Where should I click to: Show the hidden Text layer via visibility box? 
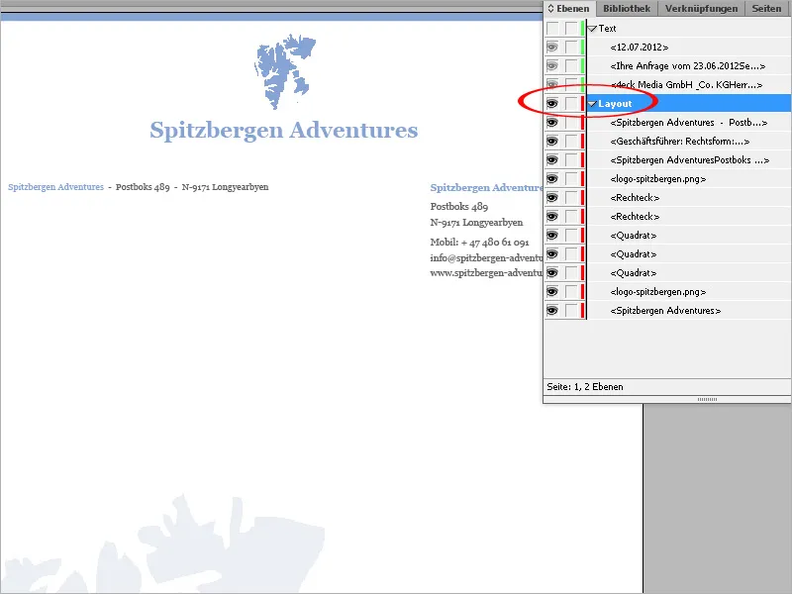tap(552, 29)
